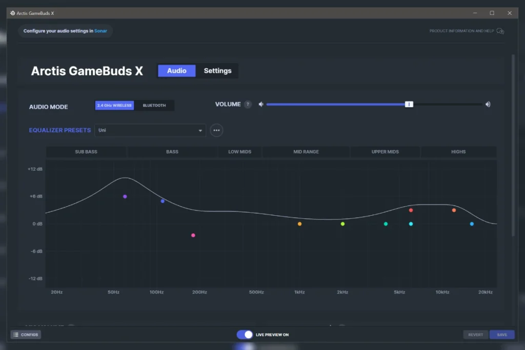Toggle the Live Preview switch
Image resolution: width=525 pixels, height=350 pixels.
pos(245,335)
